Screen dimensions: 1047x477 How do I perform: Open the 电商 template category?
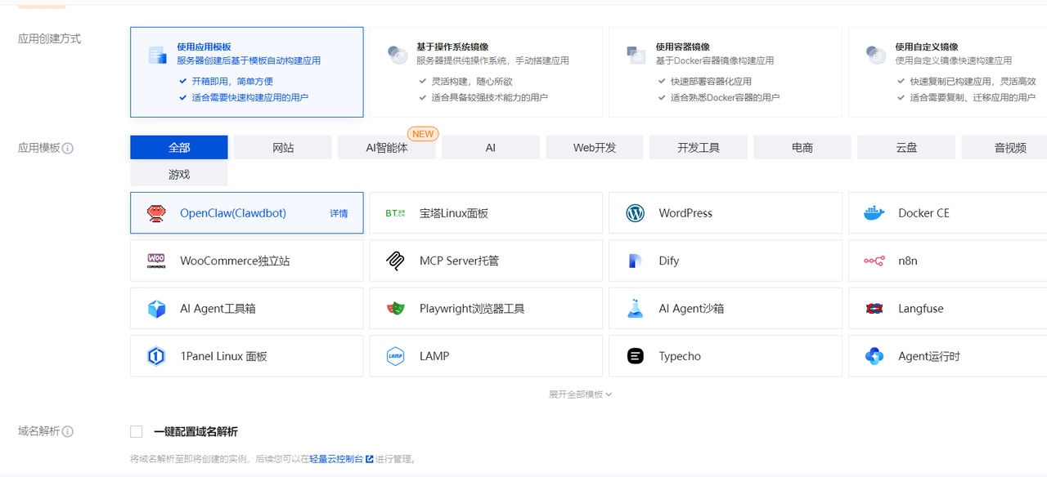[802, 148]
